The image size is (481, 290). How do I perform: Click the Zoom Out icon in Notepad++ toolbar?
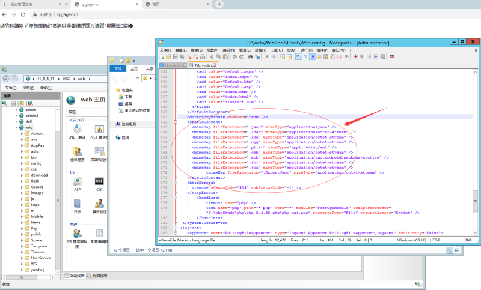coord(274,56)
